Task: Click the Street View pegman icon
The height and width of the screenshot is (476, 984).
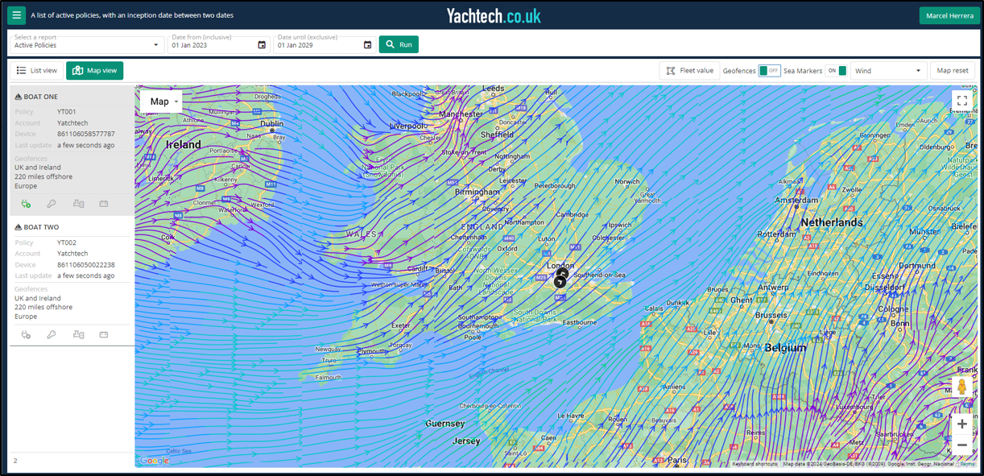Action: point(961,387)
